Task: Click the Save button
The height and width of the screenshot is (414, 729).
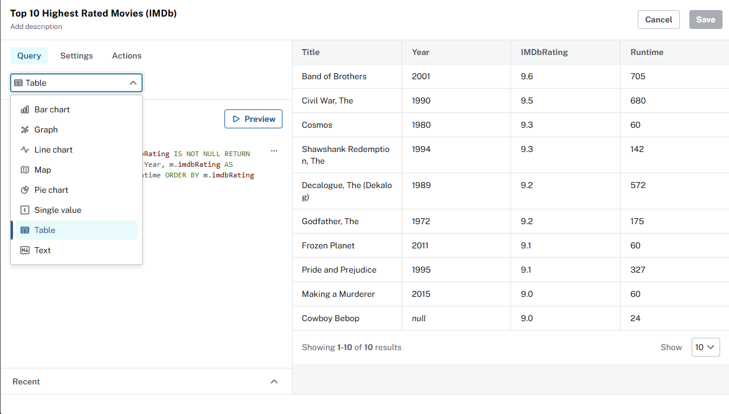Action: 706,20
